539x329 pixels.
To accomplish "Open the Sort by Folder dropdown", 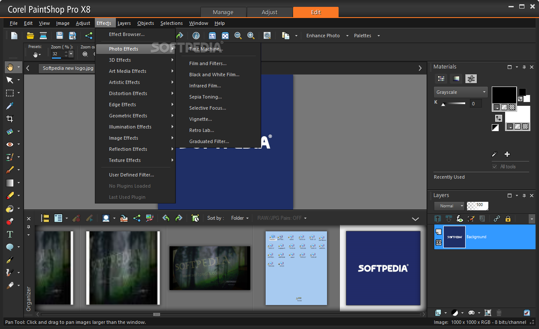I will click(x=240, y=218).
